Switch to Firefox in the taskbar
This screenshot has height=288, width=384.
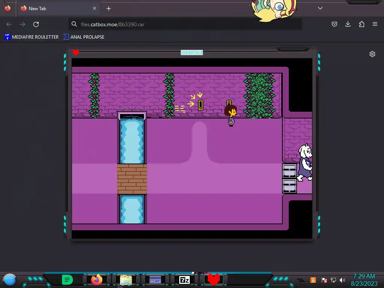(96, 280)
